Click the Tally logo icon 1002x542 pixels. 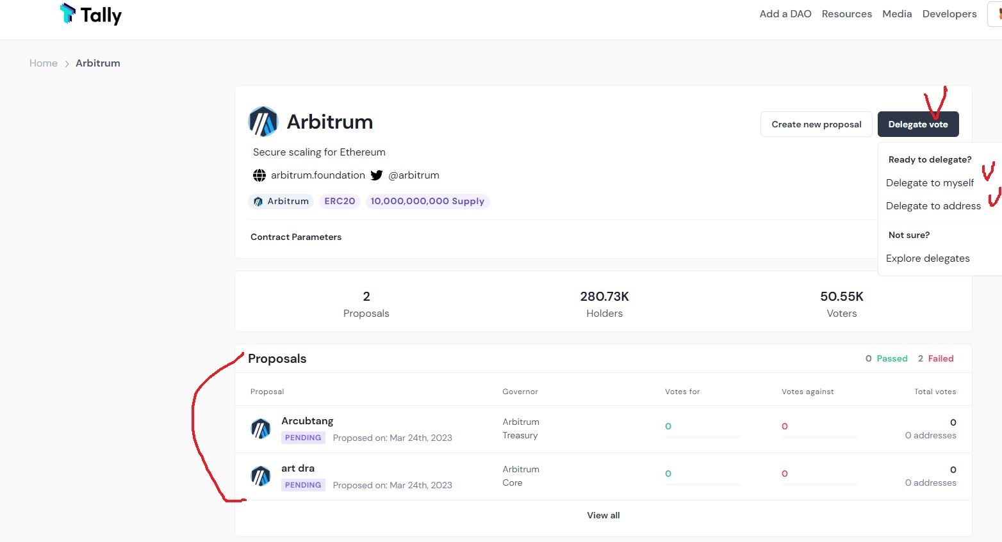pyautogui.click(x=68, y=13)
